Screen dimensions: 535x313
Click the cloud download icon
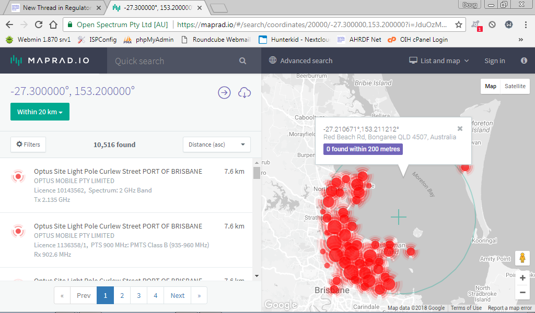pos(244,92)
